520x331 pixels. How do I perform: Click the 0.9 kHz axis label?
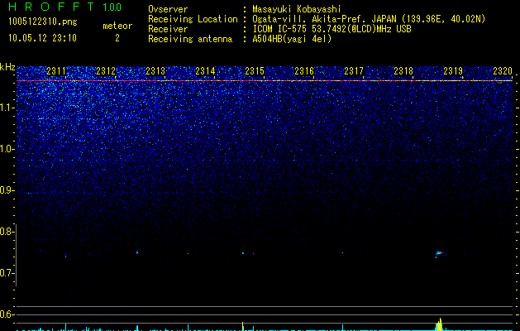(7, 190)
